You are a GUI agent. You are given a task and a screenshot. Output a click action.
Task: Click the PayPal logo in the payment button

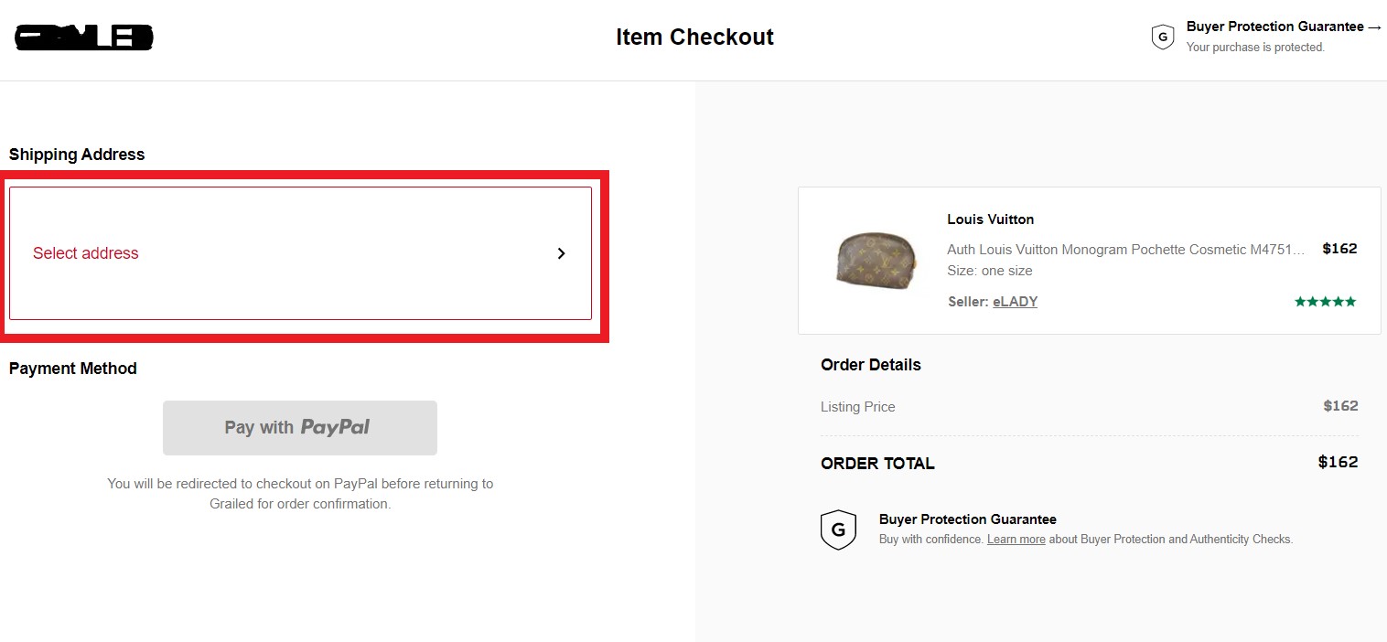[333, 426]
